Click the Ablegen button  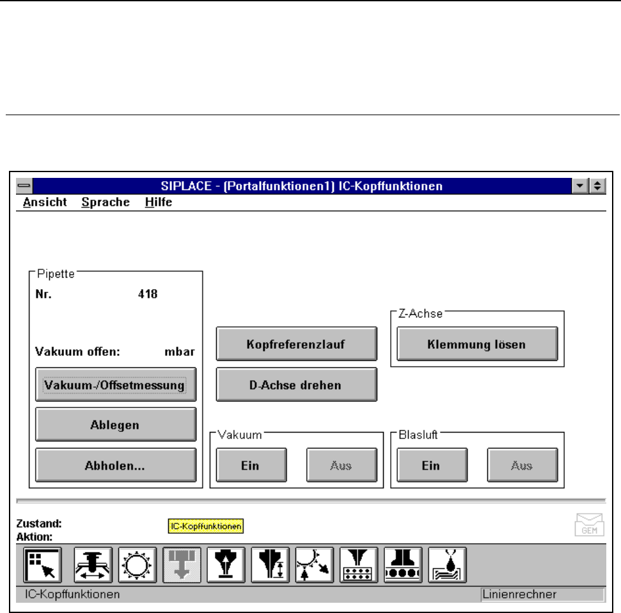116,424
